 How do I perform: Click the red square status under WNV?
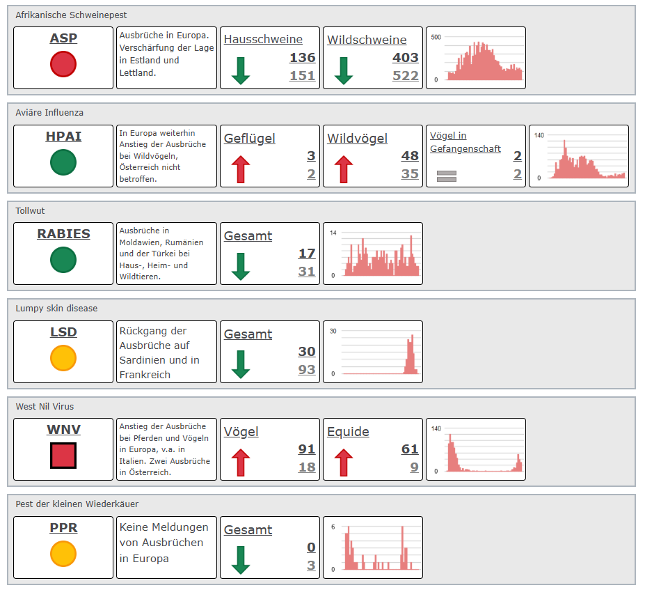pos(63,456)
